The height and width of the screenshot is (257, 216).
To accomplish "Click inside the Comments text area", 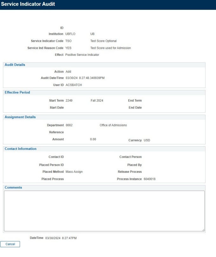I will (104, 211).
